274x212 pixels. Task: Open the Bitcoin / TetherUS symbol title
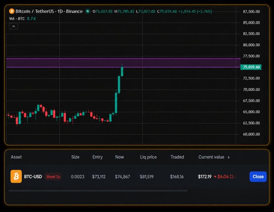coord(49,11)
